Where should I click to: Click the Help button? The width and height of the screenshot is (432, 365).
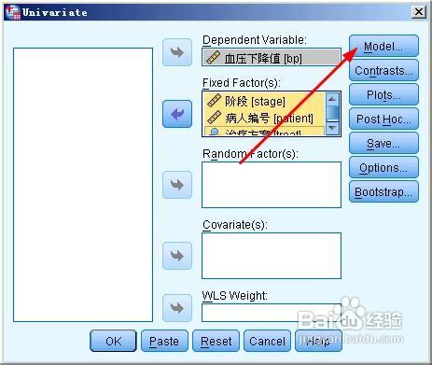click(x=318, y=342)
